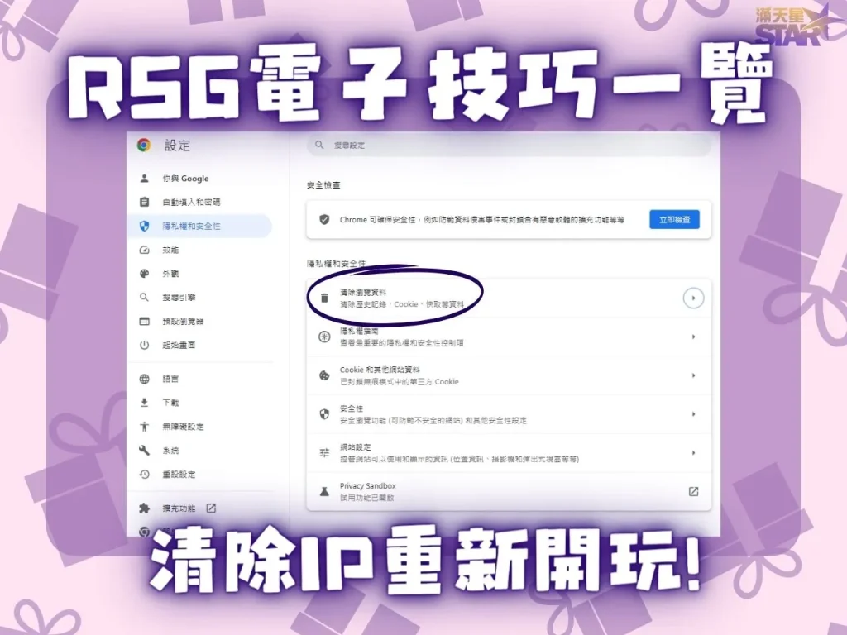Click the shield icon next to 安全性

pyautogui.click(x=323, y=413)
